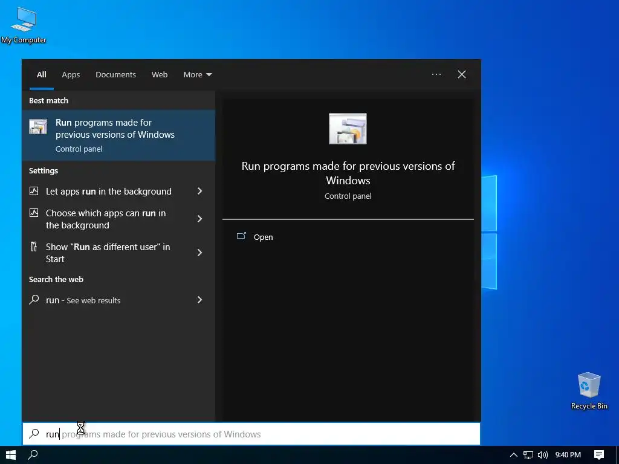The height and width of the screenshot is (464, 619).
Task: Click the large Control panel preview icon
Action: pos(348,129)
